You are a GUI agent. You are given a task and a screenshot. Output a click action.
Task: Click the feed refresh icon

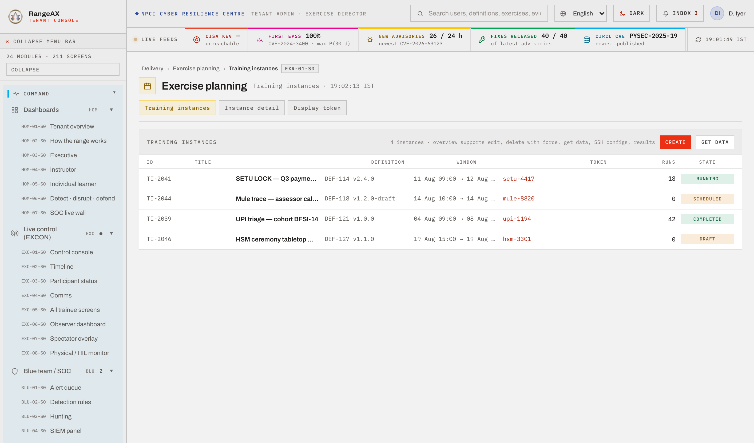pyautogui.click(x=698, y=39)
